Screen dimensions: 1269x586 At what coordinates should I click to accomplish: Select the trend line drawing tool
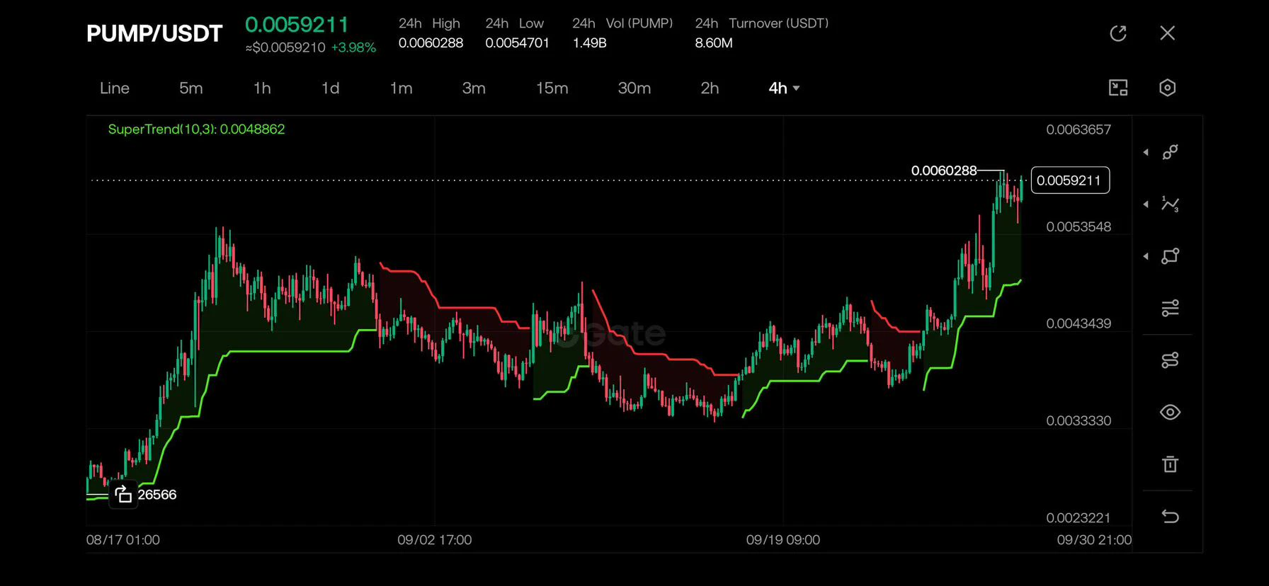1171,152
